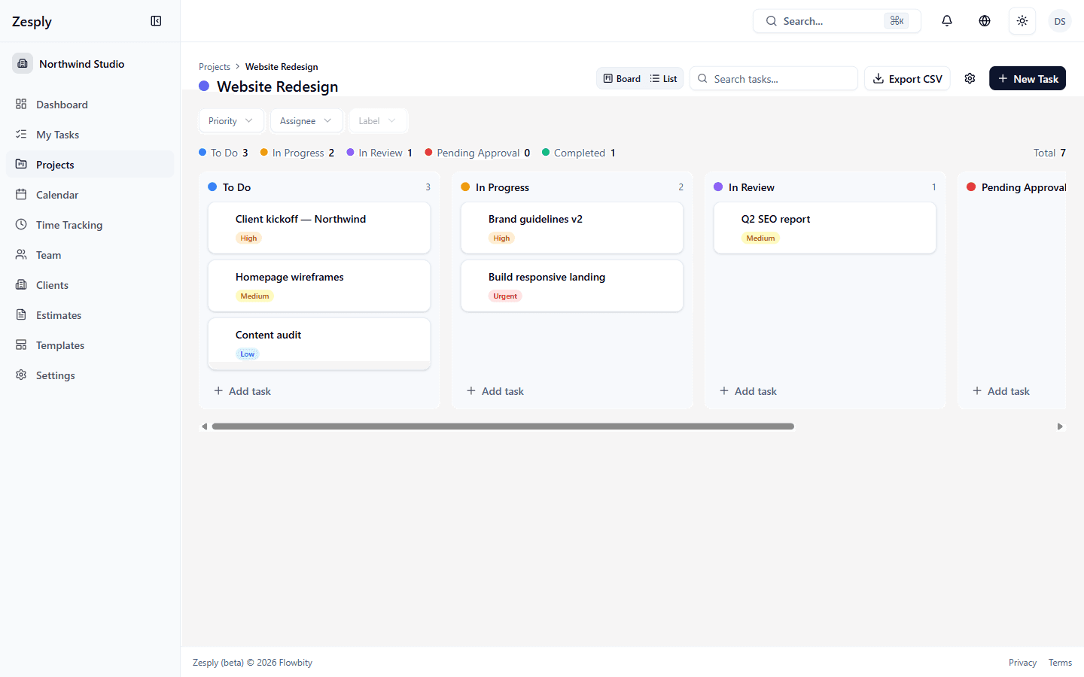Click the In Progress column header
1084x677 pixels.
tap(572, 187)
